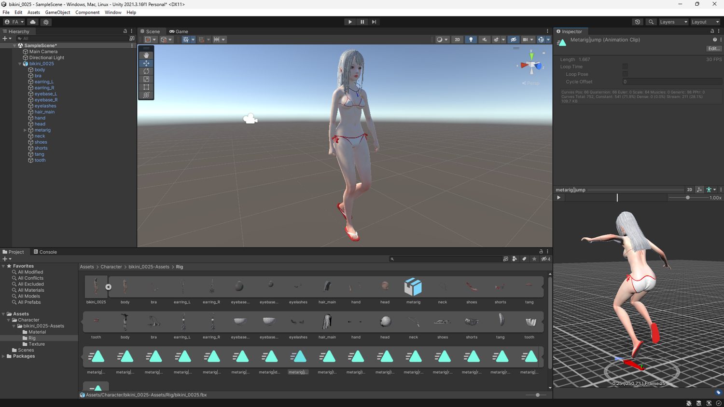The image size is (724, 407).
Task: Switch to the Console tab
Action: pos(45,252)
